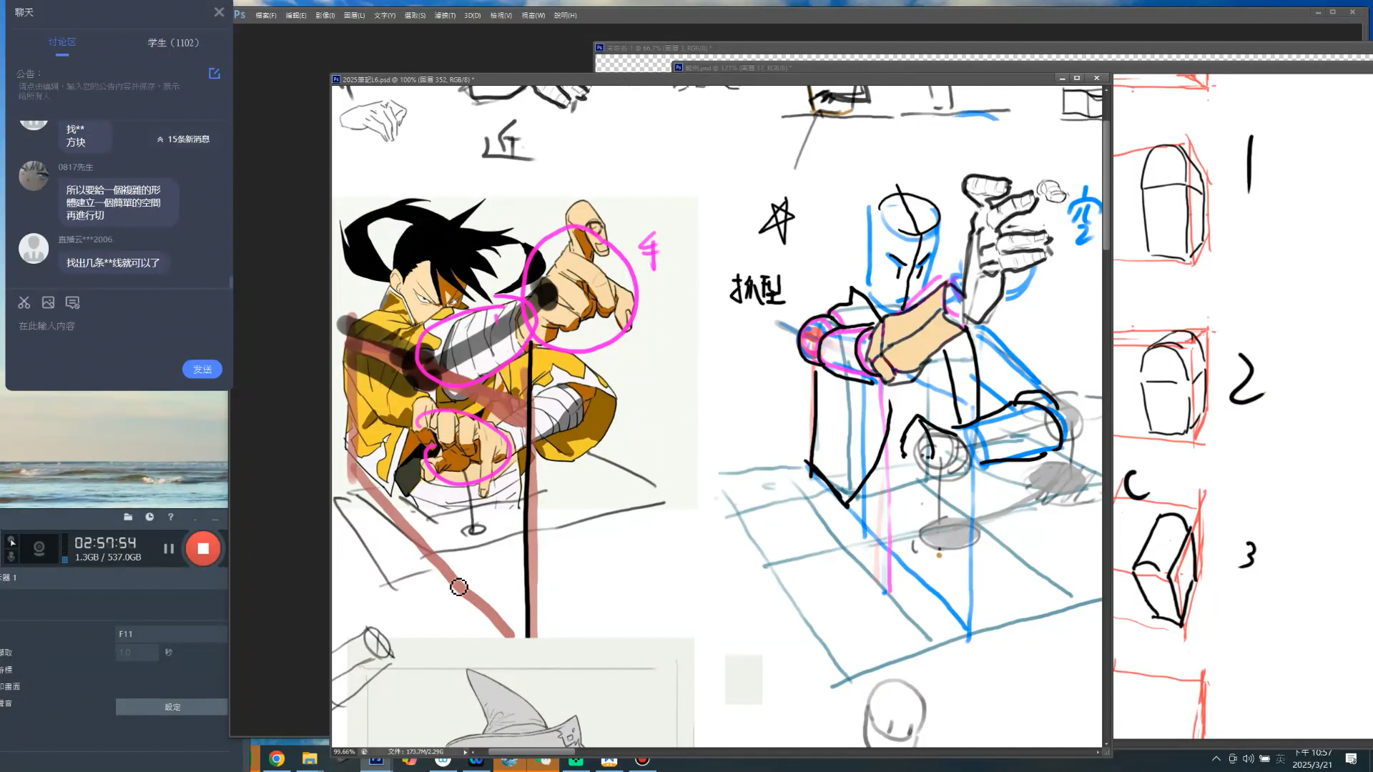Click the chat quick reply icon
The height and width of the screenshot is (772, 1373).
click(72, 302)
